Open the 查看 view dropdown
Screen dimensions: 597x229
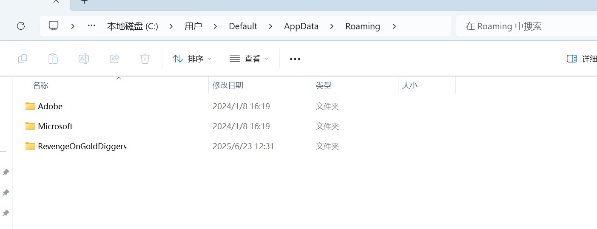point(249,59)
